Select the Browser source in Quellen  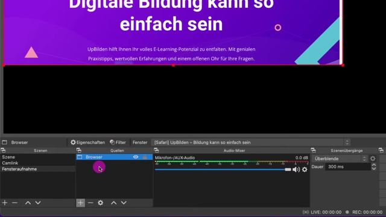click(x=114, y=157)
